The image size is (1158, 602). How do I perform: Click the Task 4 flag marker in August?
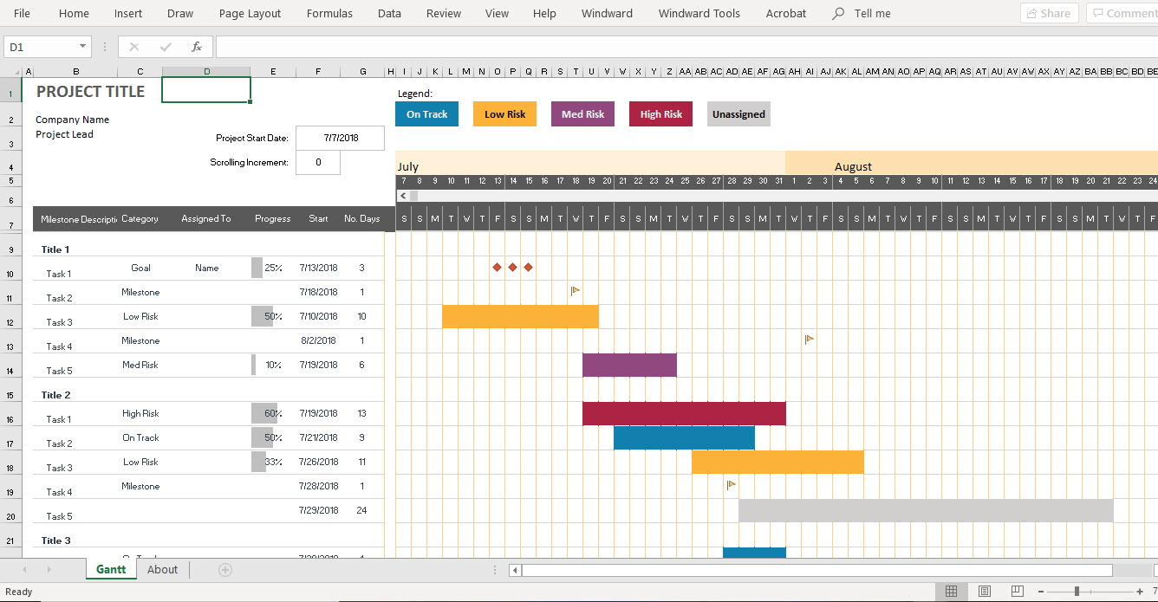[810, 340]
